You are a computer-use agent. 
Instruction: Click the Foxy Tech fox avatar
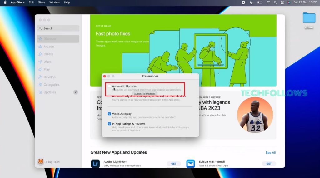[x=41, y=162]
